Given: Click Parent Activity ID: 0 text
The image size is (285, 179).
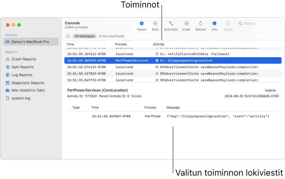Looking at the screenshot, I should pyautogui.click(x=114, y=96).
